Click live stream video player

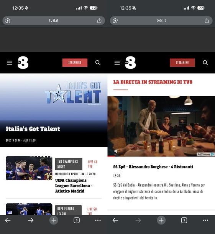tap(161, 126)
